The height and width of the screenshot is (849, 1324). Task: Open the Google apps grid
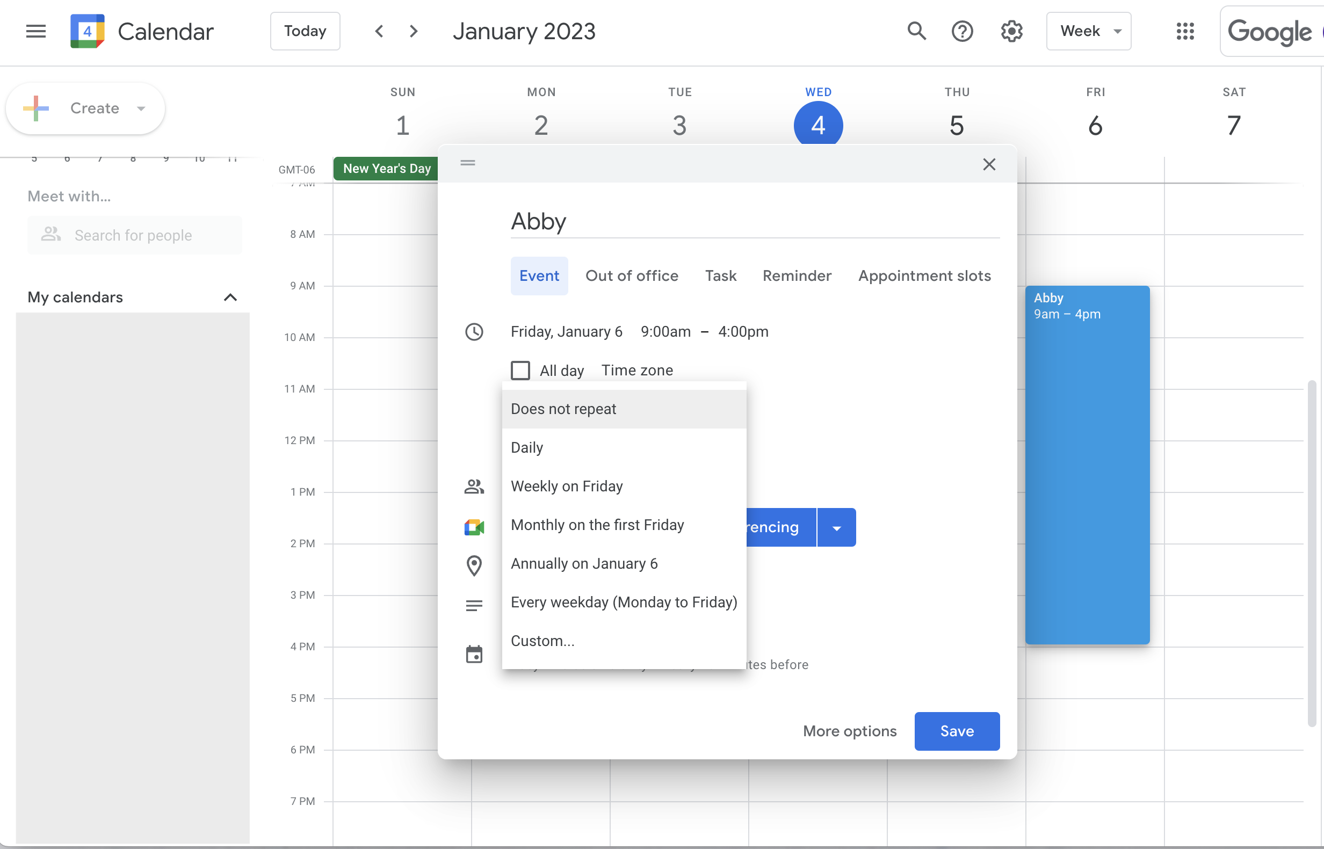pyautogui.click(x=1184, y=32)
